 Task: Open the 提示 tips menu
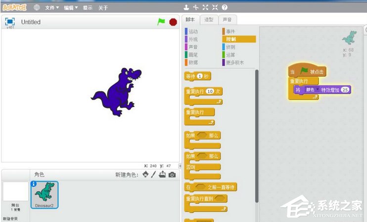pos(88,8)
